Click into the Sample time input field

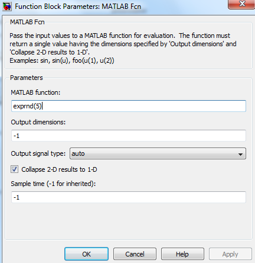(x=129, y=197)
